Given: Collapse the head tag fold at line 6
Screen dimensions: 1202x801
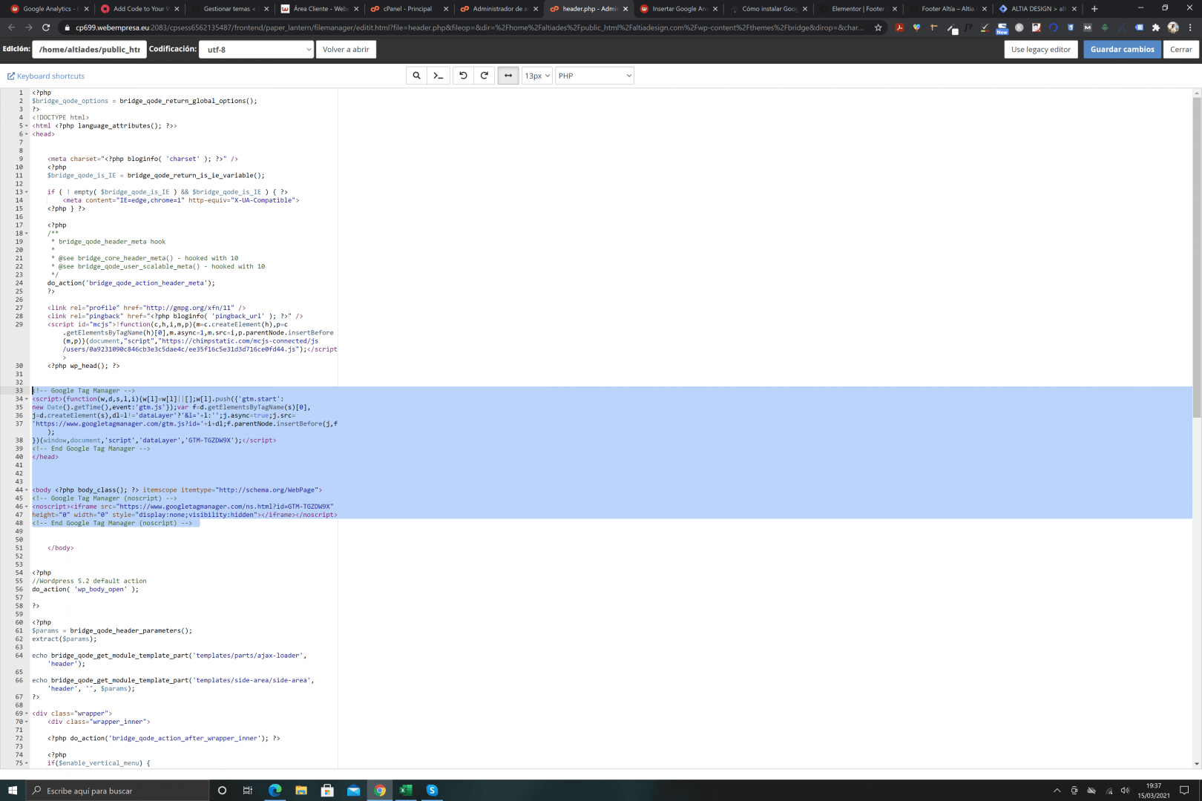Looking at the screenshot, I should (x=27, y=134).
